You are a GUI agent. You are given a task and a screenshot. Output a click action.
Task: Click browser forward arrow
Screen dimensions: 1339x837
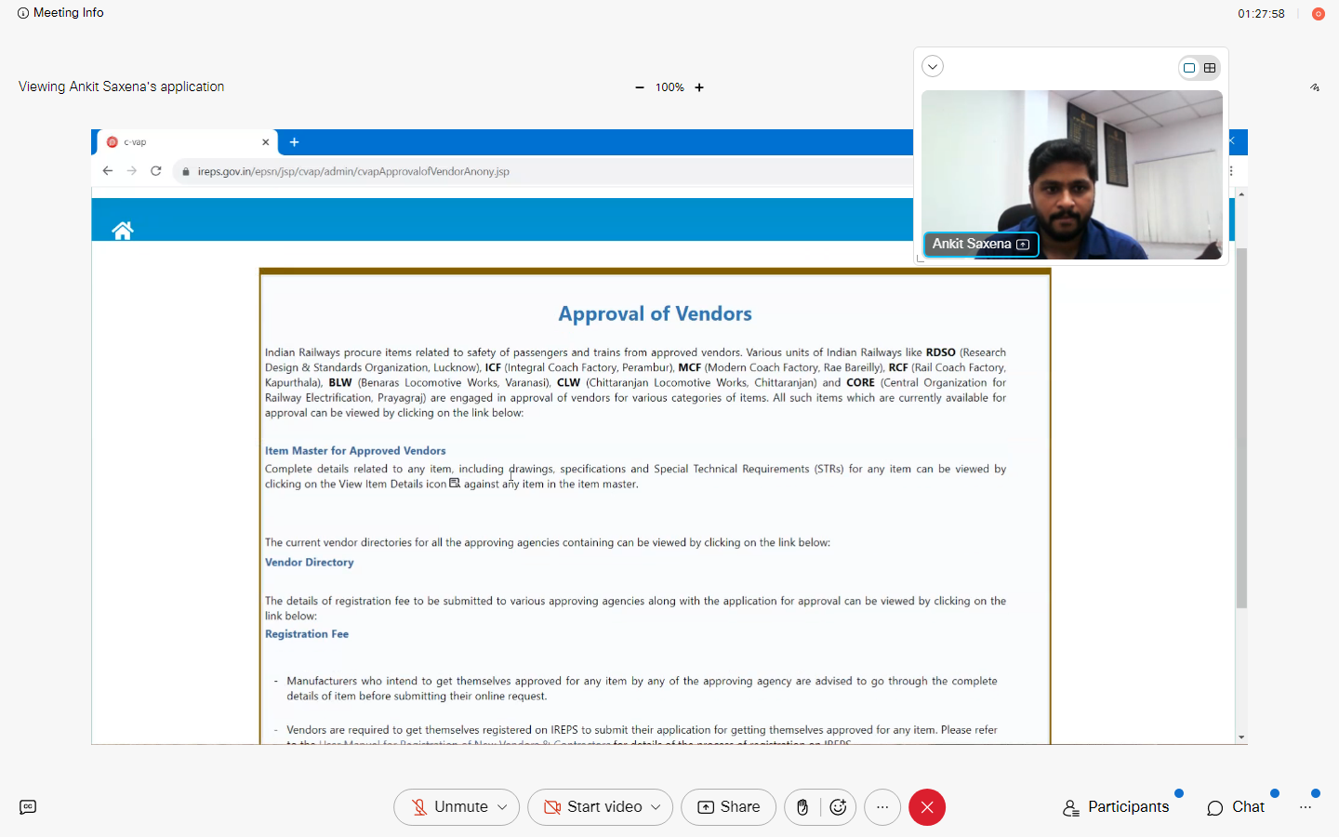pyautogui.click(x=132, y=171)
